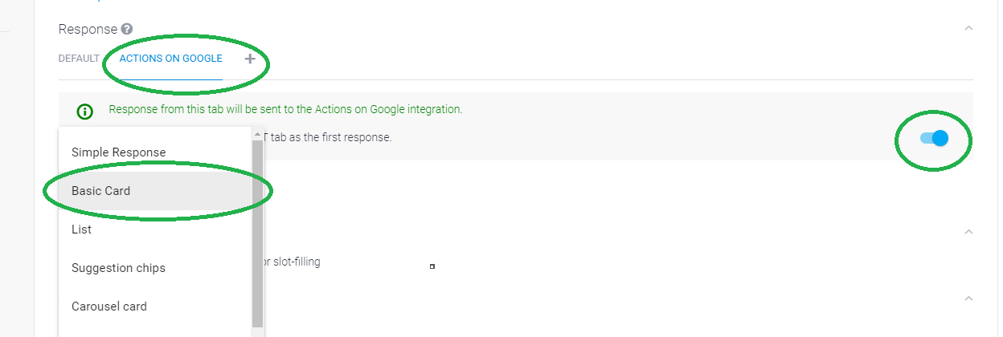This screenshot has width=1003, height=337.
Task: Collapse the section beside the slot-filling text
Action: (968, 232)
